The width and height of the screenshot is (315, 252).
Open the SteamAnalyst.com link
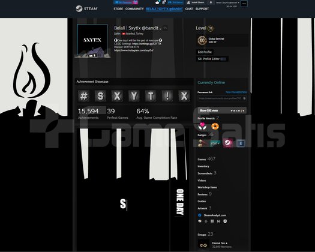click(215, 215)
